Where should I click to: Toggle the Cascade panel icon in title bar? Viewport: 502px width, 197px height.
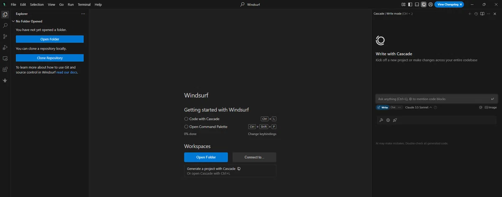(x=424, y=4)
